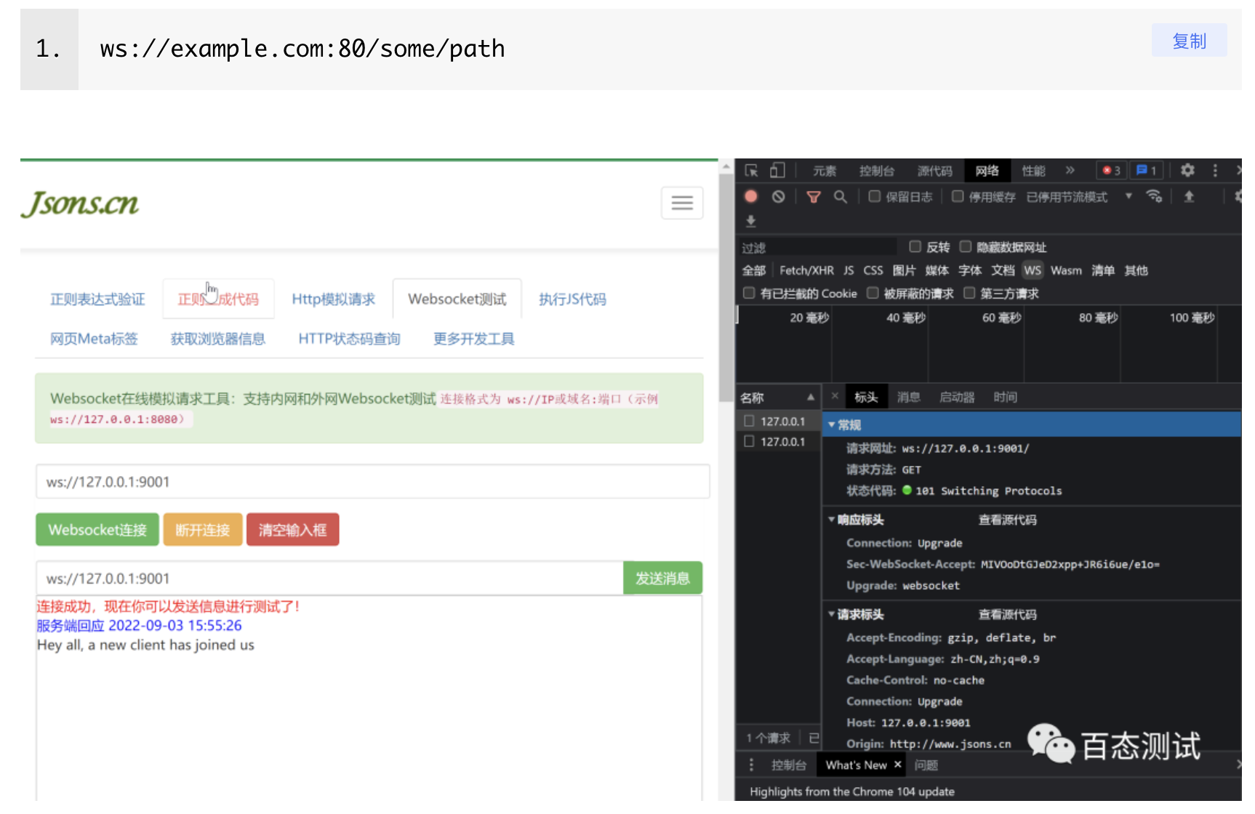1255x814 pixels.
Task: Open the hamburger menu on Jsons.cn
Action: [x=682, y=203]
